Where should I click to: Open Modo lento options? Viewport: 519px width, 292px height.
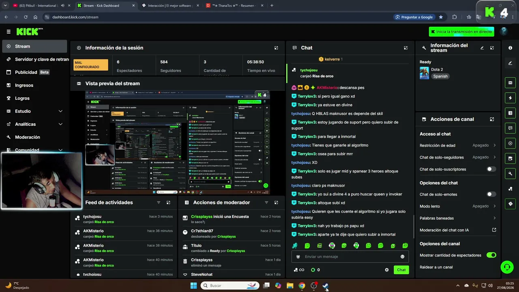point(458,206)
